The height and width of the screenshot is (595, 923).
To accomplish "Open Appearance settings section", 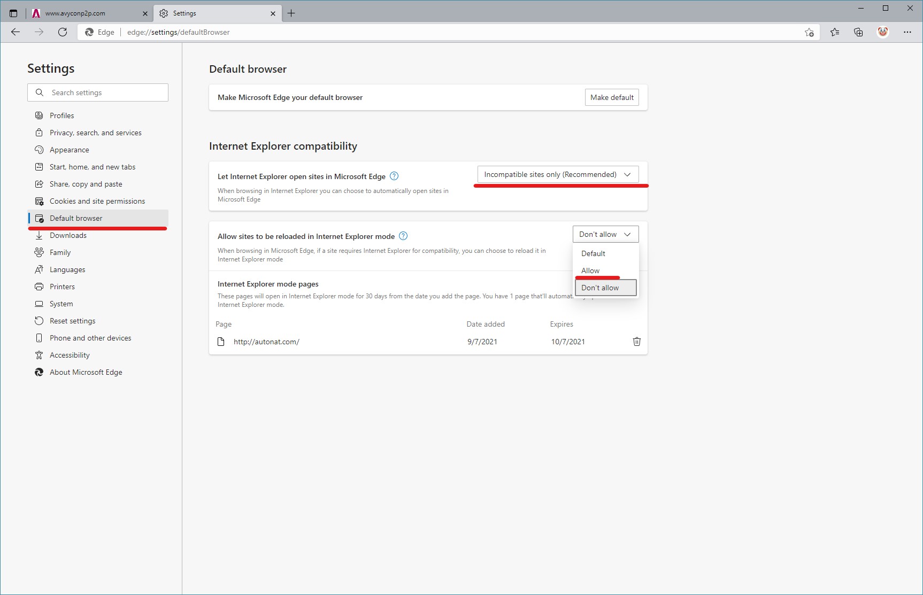I will [x=98, y=150].
